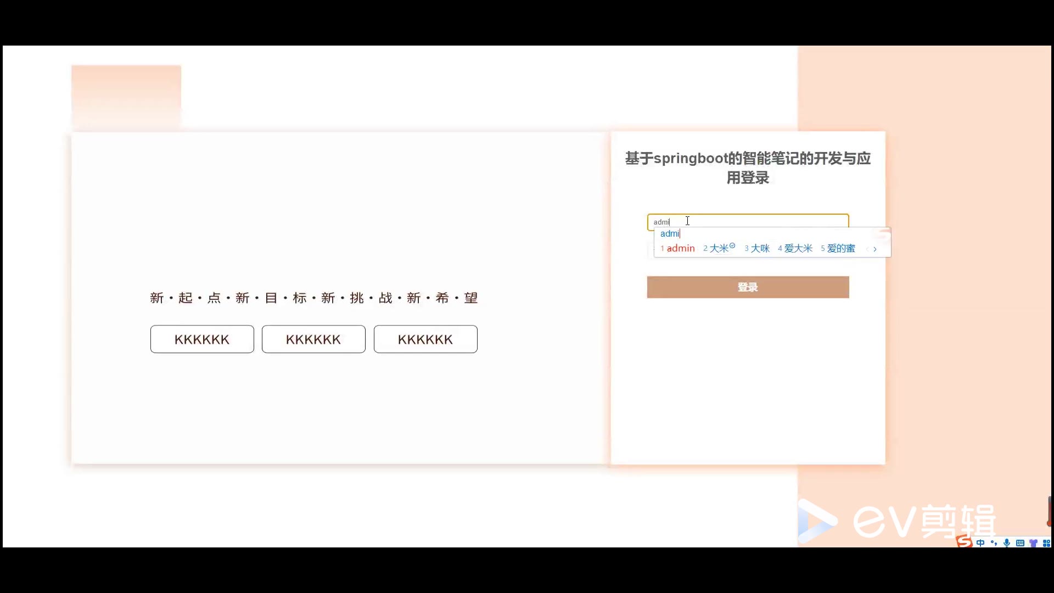Go to the previous page of IME candidates

click(x=867, y=249)
